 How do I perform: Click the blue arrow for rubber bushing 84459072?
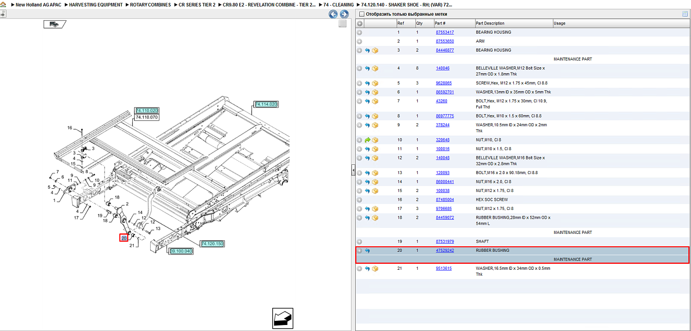[367, 218]
